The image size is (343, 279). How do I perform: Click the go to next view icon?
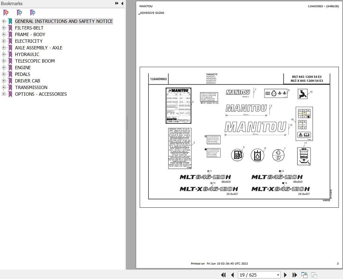[314, 275]
